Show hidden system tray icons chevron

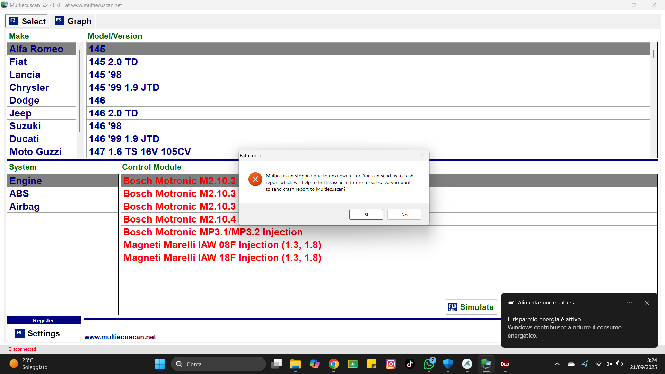pyautogui.click(x=557, y=364)
